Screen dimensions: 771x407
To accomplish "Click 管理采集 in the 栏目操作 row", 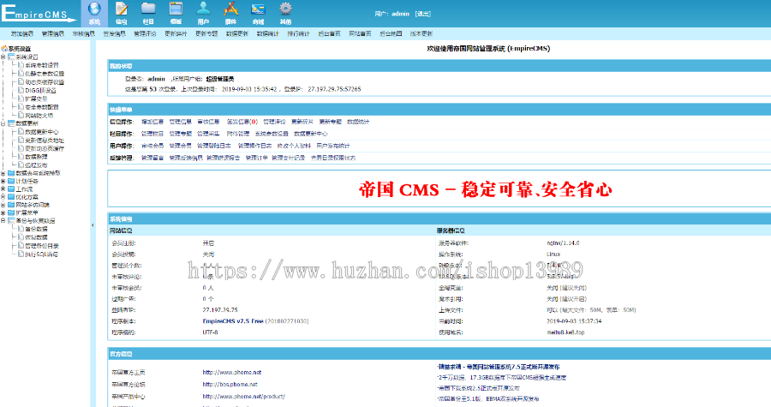I will click(x=208, y=134).
